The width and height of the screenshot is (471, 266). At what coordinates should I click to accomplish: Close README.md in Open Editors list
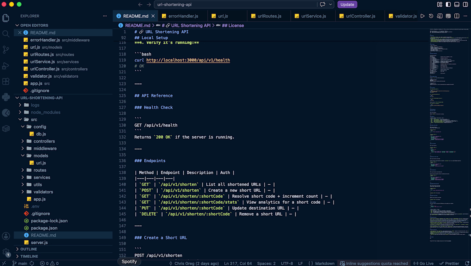tap(20, 32)
